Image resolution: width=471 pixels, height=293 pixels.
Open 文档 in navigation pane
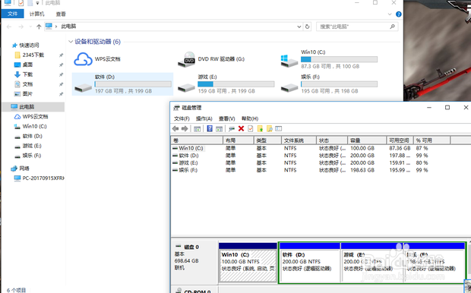(x=27, y=84)
